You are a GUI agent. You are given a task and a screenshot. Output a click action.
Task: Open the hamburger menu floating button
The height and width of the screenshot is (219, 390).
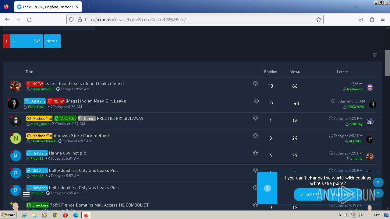point(26,194)
